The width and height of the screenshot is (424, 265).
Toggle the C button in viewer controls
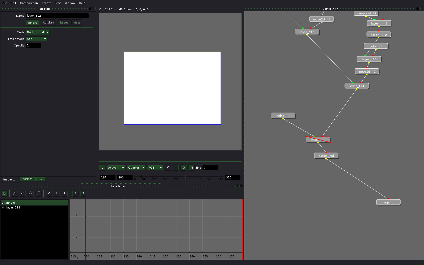[168, 168]
